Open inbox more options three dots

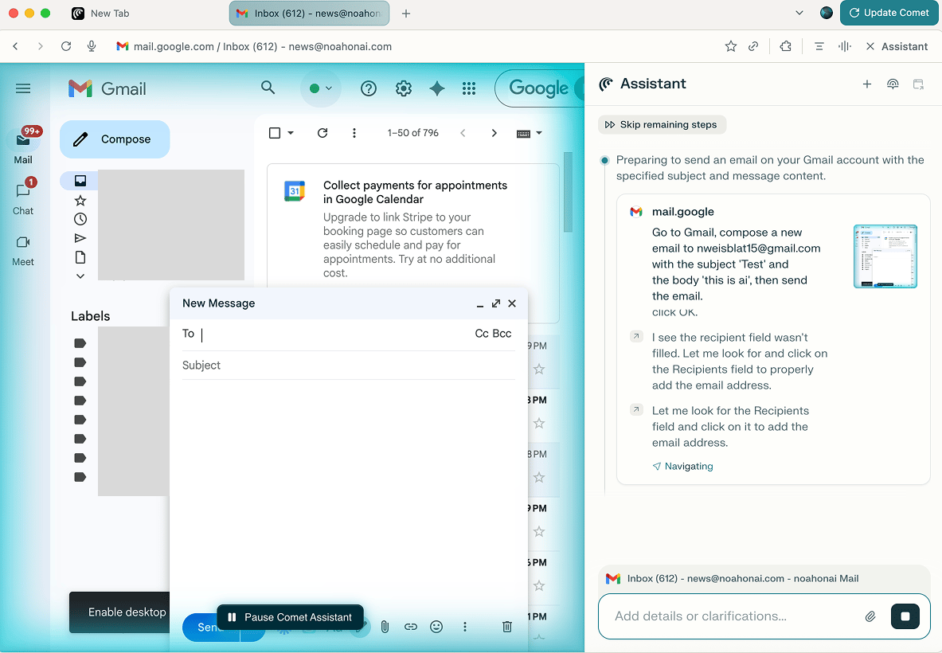(x=354, y=133)
